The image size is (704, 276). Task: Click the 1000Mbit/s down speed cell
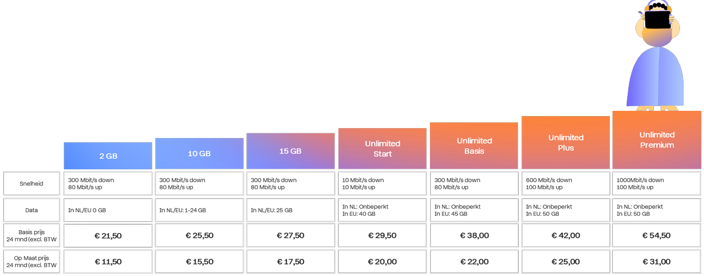656,183
